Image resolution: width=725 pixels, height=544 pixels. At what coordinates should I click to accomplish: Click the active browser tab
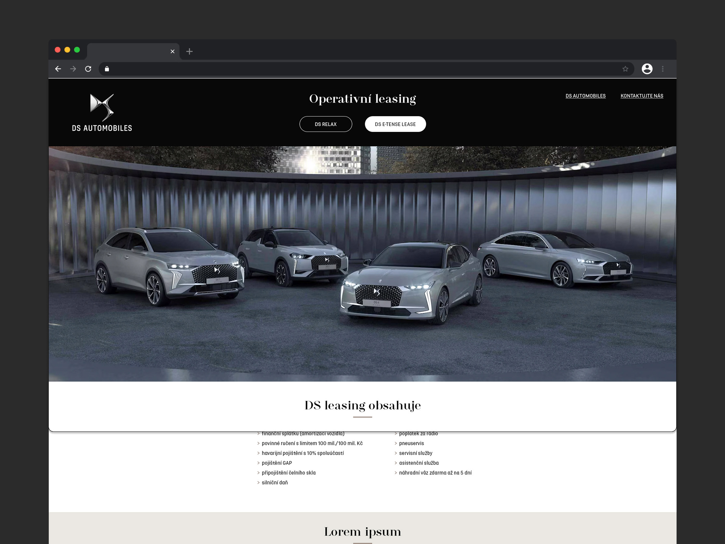click(x=133, y=51)
